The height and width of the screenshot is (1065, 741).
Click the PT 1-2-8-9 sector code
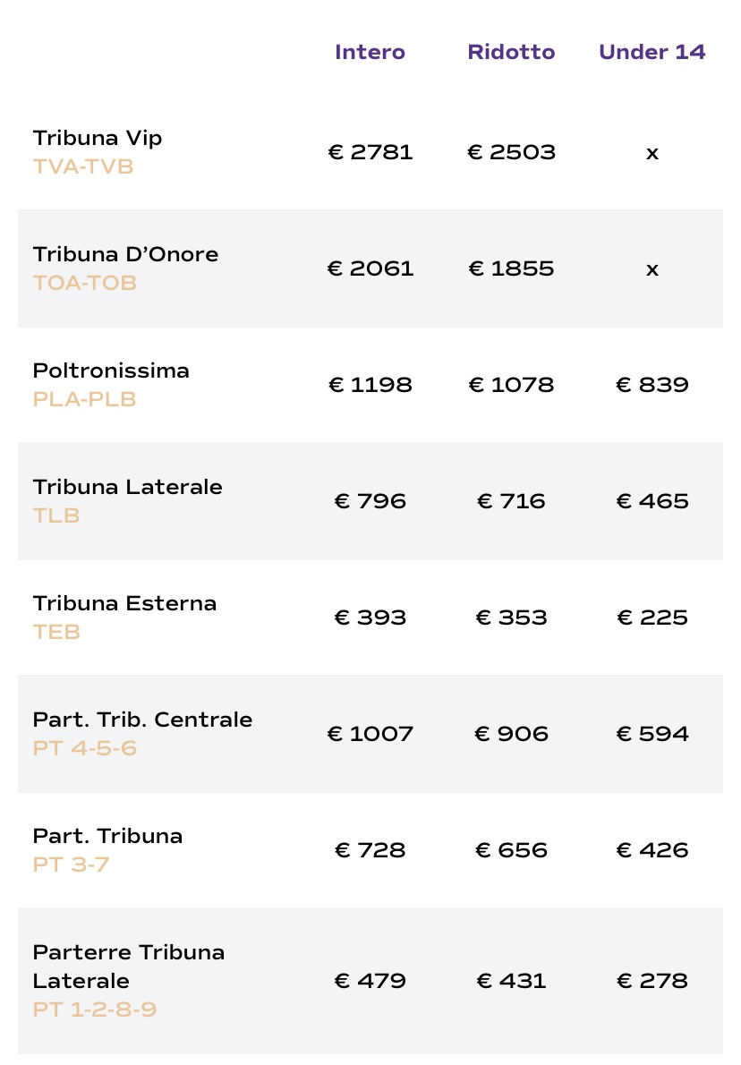point(95,1010)
